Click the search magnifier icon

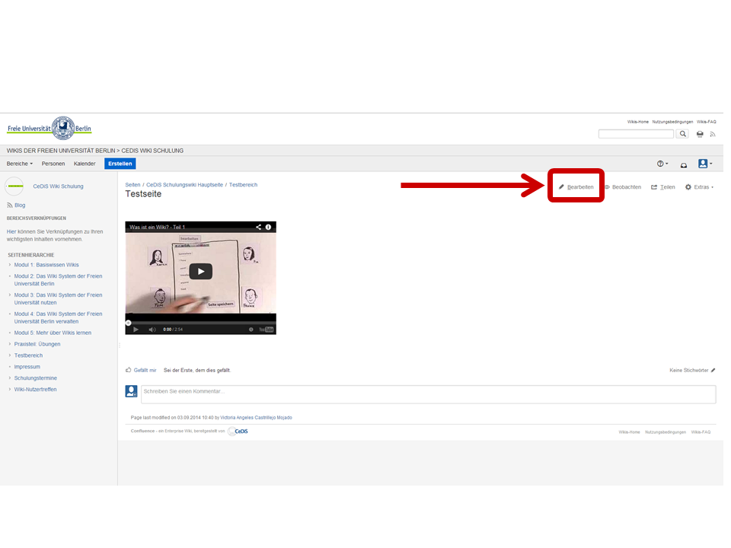[682, 134]
